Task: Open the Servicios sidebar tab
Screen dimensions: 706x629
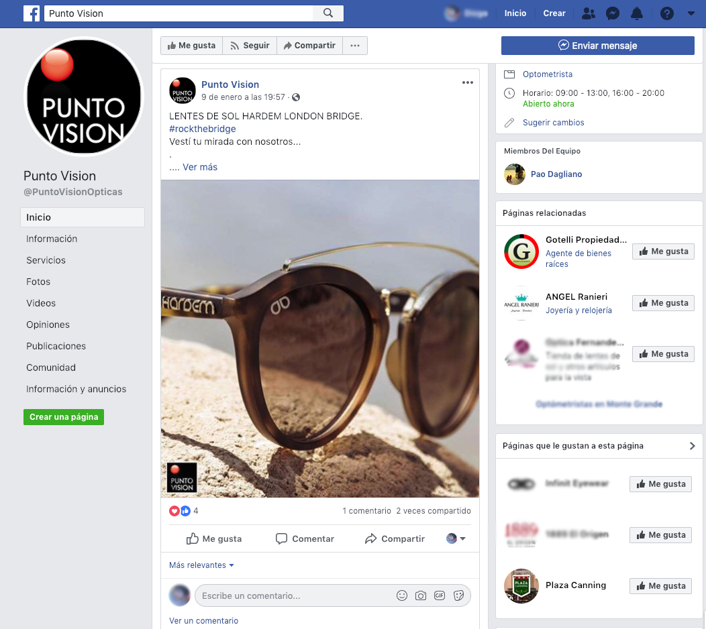Action: tap(46, 260)
